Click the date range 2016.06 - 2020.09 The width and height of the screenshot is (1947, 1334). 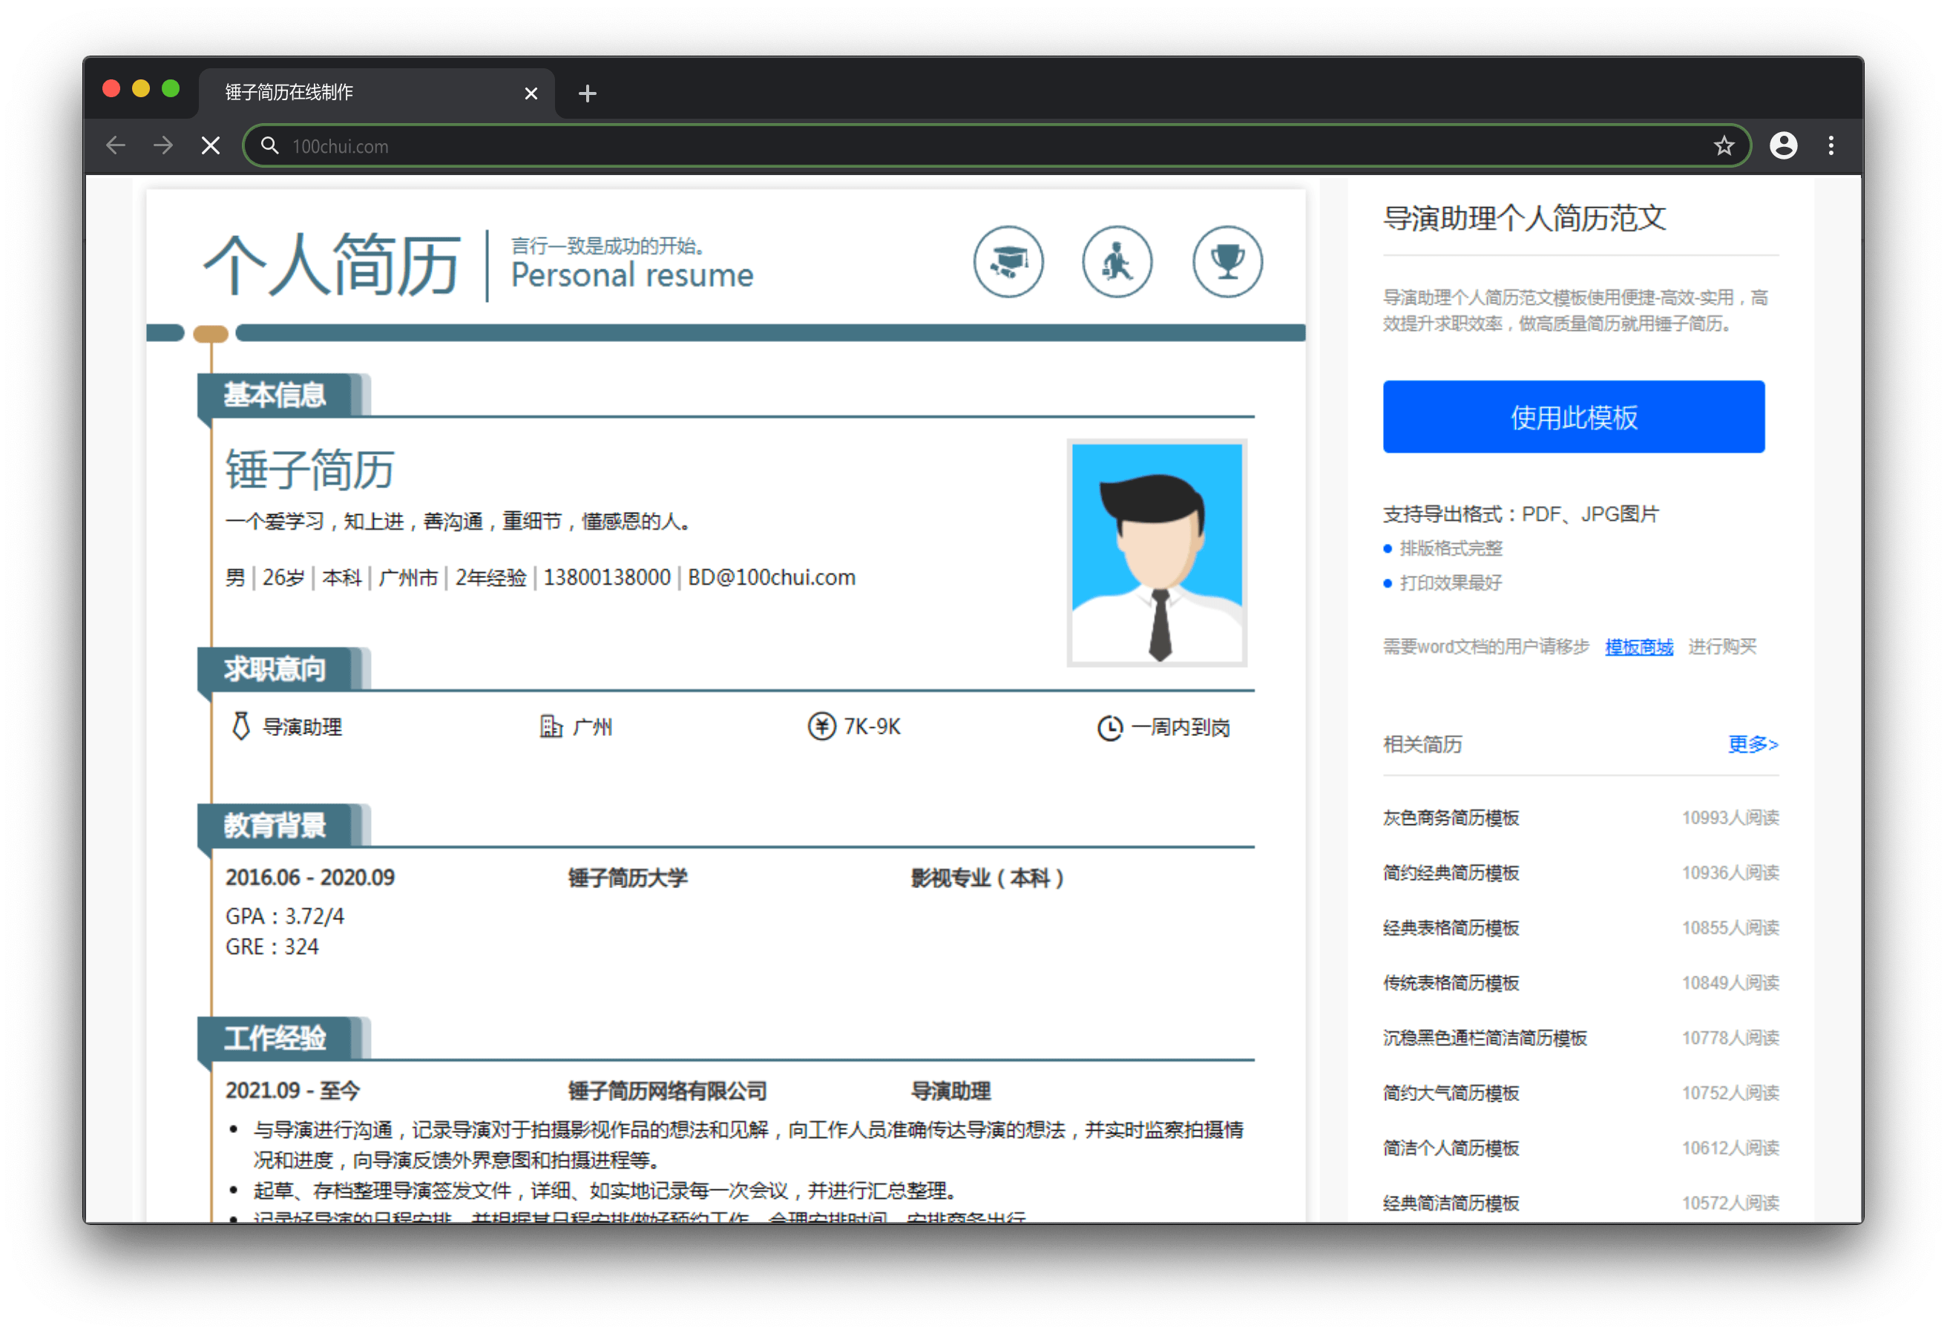pyautogui.click(x=309, y=877)
